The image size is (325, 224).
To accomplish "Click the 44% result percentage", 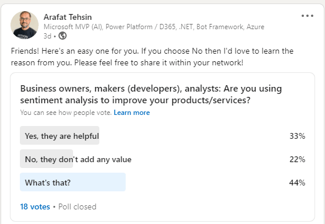I will click(x=297, y=183).
